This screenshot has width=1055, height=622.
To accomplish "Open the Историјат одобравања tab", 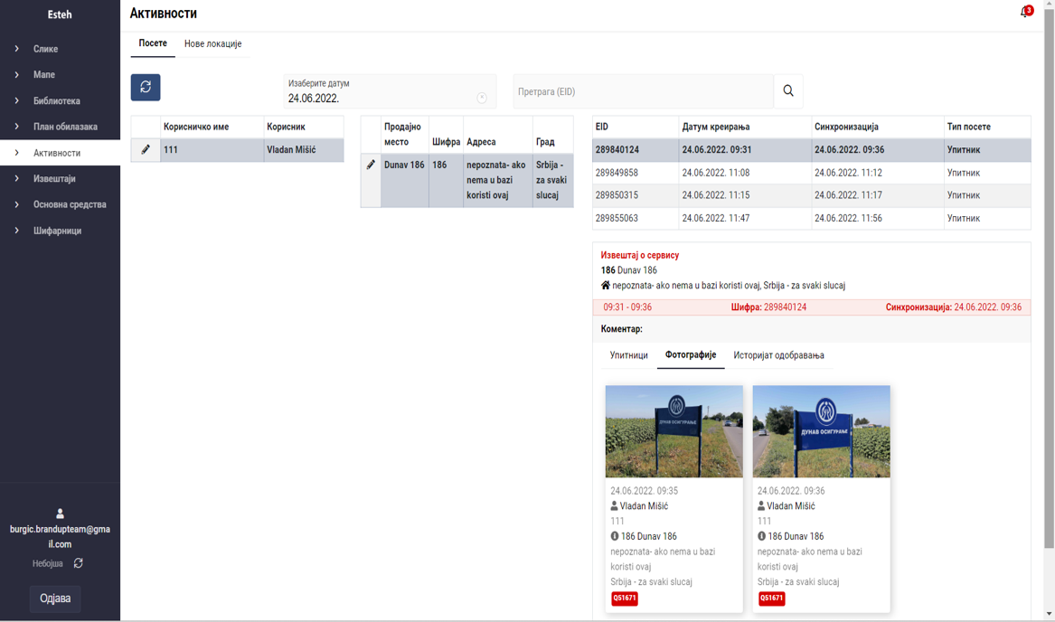I will pos(778,355).
